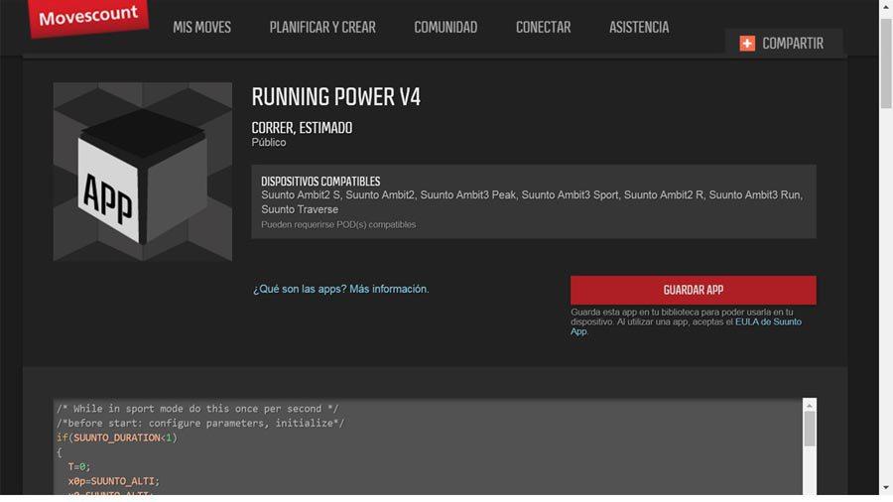This screenshot has width=893, height=502.
Task: Open the Mis Moves menu
Action: pyautogui.click(x=201, y=28)
